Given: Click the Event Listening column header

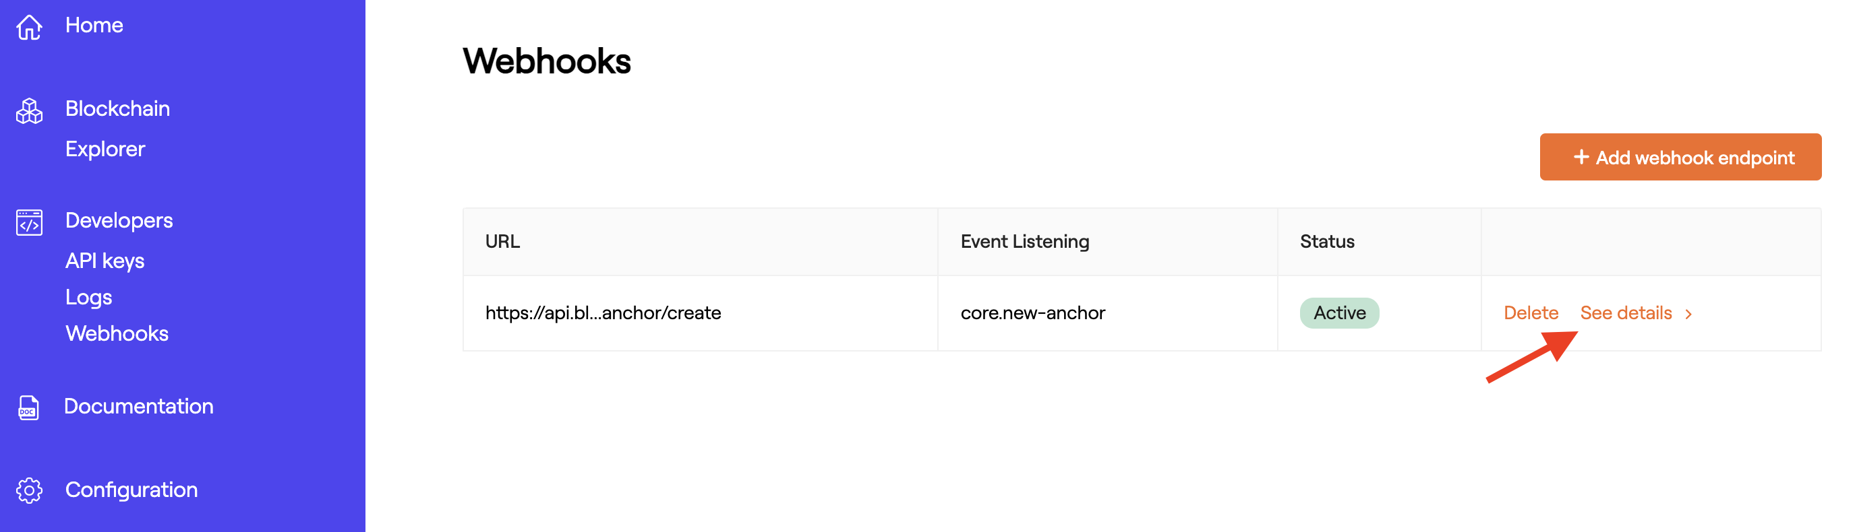Looking at the screenshot, I should (x=1026, y=241).
